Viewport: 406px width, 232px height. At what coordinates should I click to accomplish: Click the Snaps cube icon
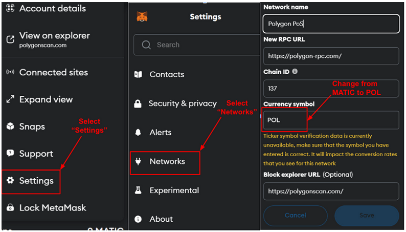pyautogui.click(x=10, y=126)
